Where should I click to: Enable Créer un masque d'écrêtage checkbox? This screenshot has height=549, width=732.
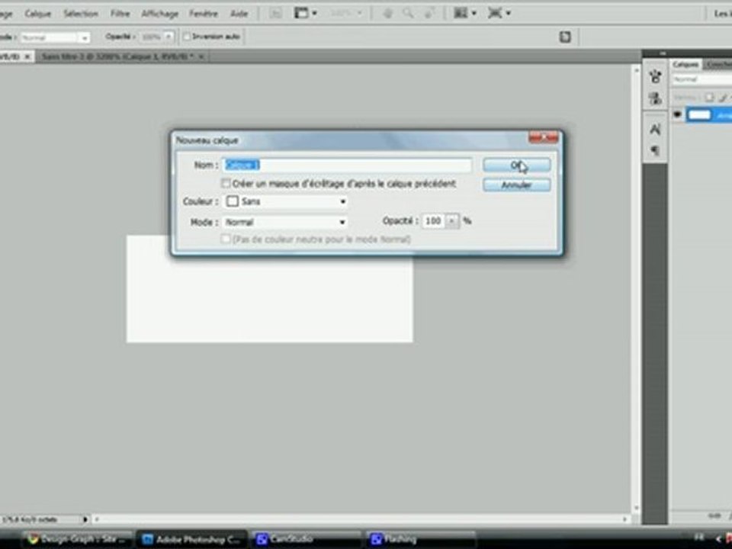click(x=226, y=183)
